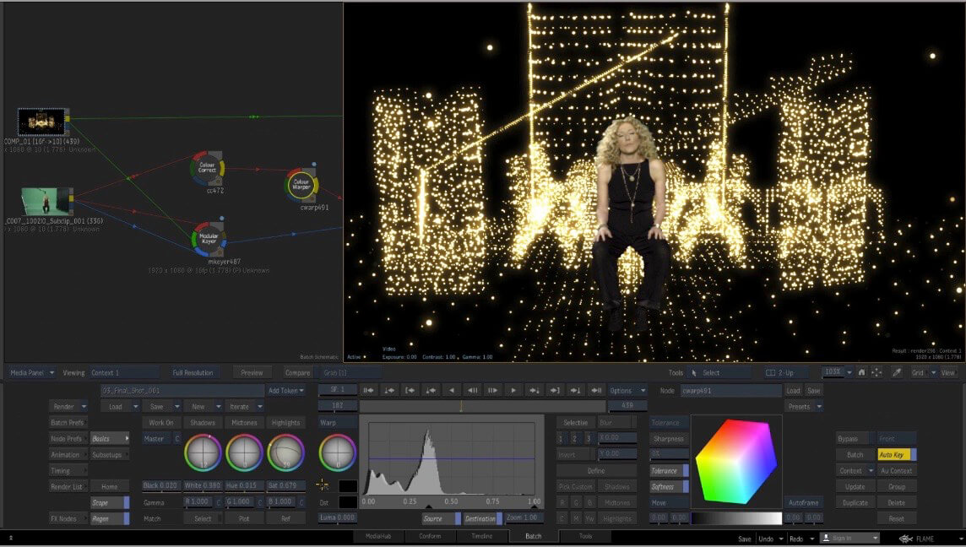Select the Colour Warper node cwarp491
The height and width of the screenshot is (547, 966).
[x=302, y=185]
